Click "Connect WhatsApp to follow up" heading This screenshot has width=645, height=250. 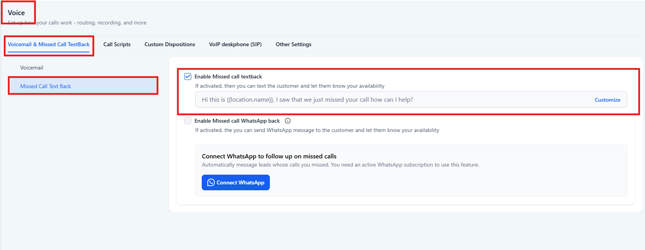[269, 156]
